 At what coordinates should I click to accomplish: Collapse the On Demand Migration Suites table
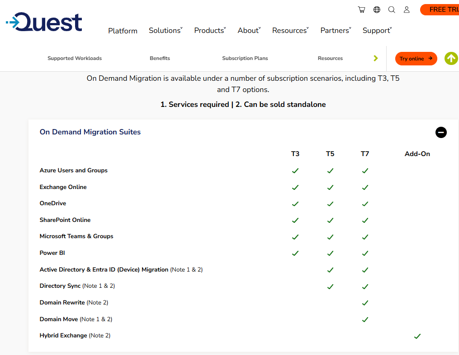pos(441,132)
